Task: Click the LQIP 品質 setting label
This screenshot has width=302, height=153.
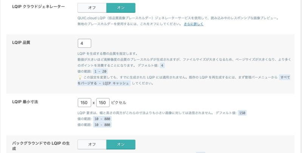Action: point(21,42)
